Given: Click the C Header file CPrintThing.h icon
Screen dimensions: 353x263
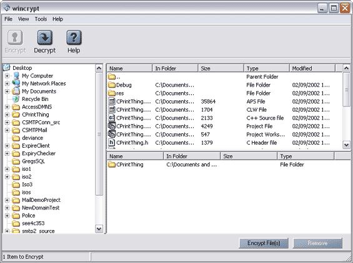Looking at the screenshot, I should point(112,142).
